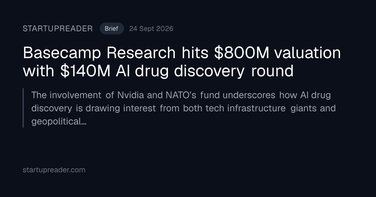This screenshot has width=376, height=197.
Task: Click the word "geopolitical…" ending the excerpt
Action: point(59,122)
